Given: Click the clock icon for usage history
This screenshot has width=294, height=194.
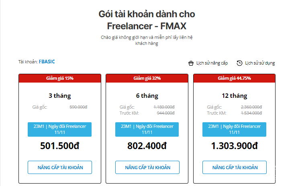Looking at the screenshot, I should pos(239,63).
